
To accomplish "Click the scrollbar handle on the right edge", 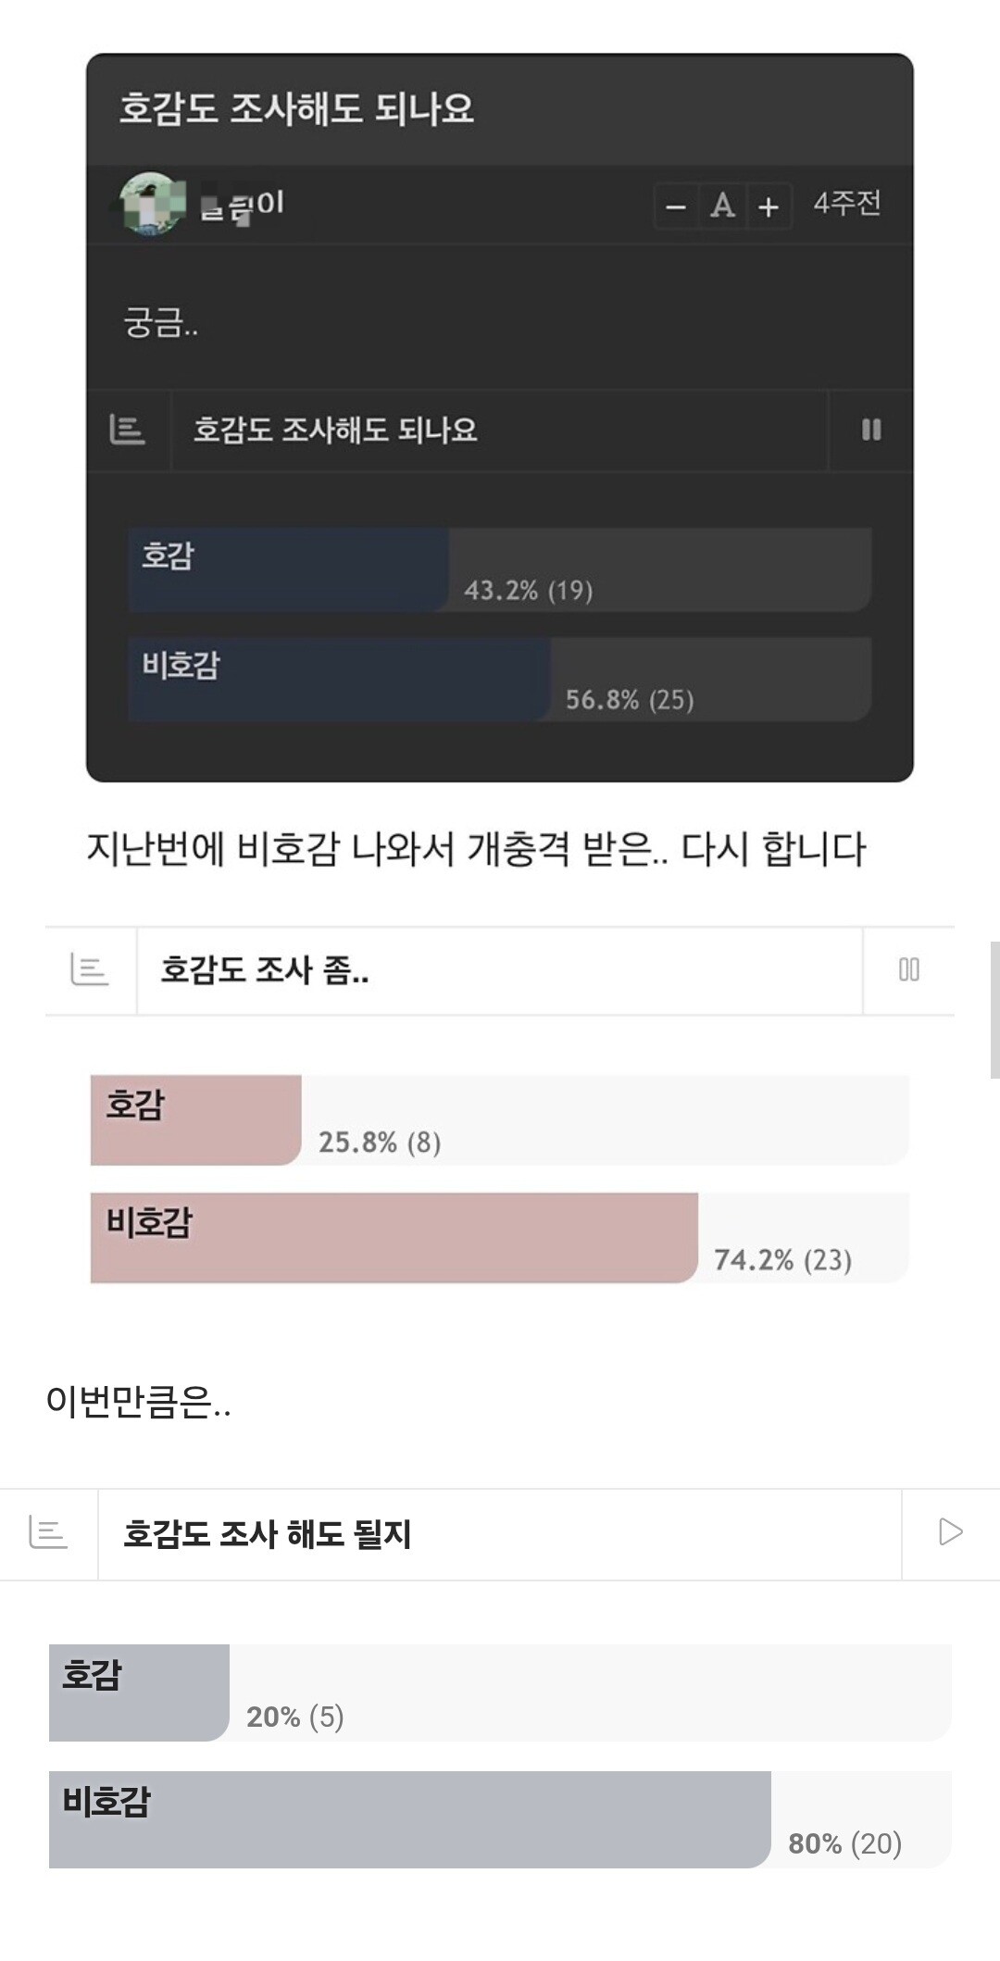I will [994, 1010].
